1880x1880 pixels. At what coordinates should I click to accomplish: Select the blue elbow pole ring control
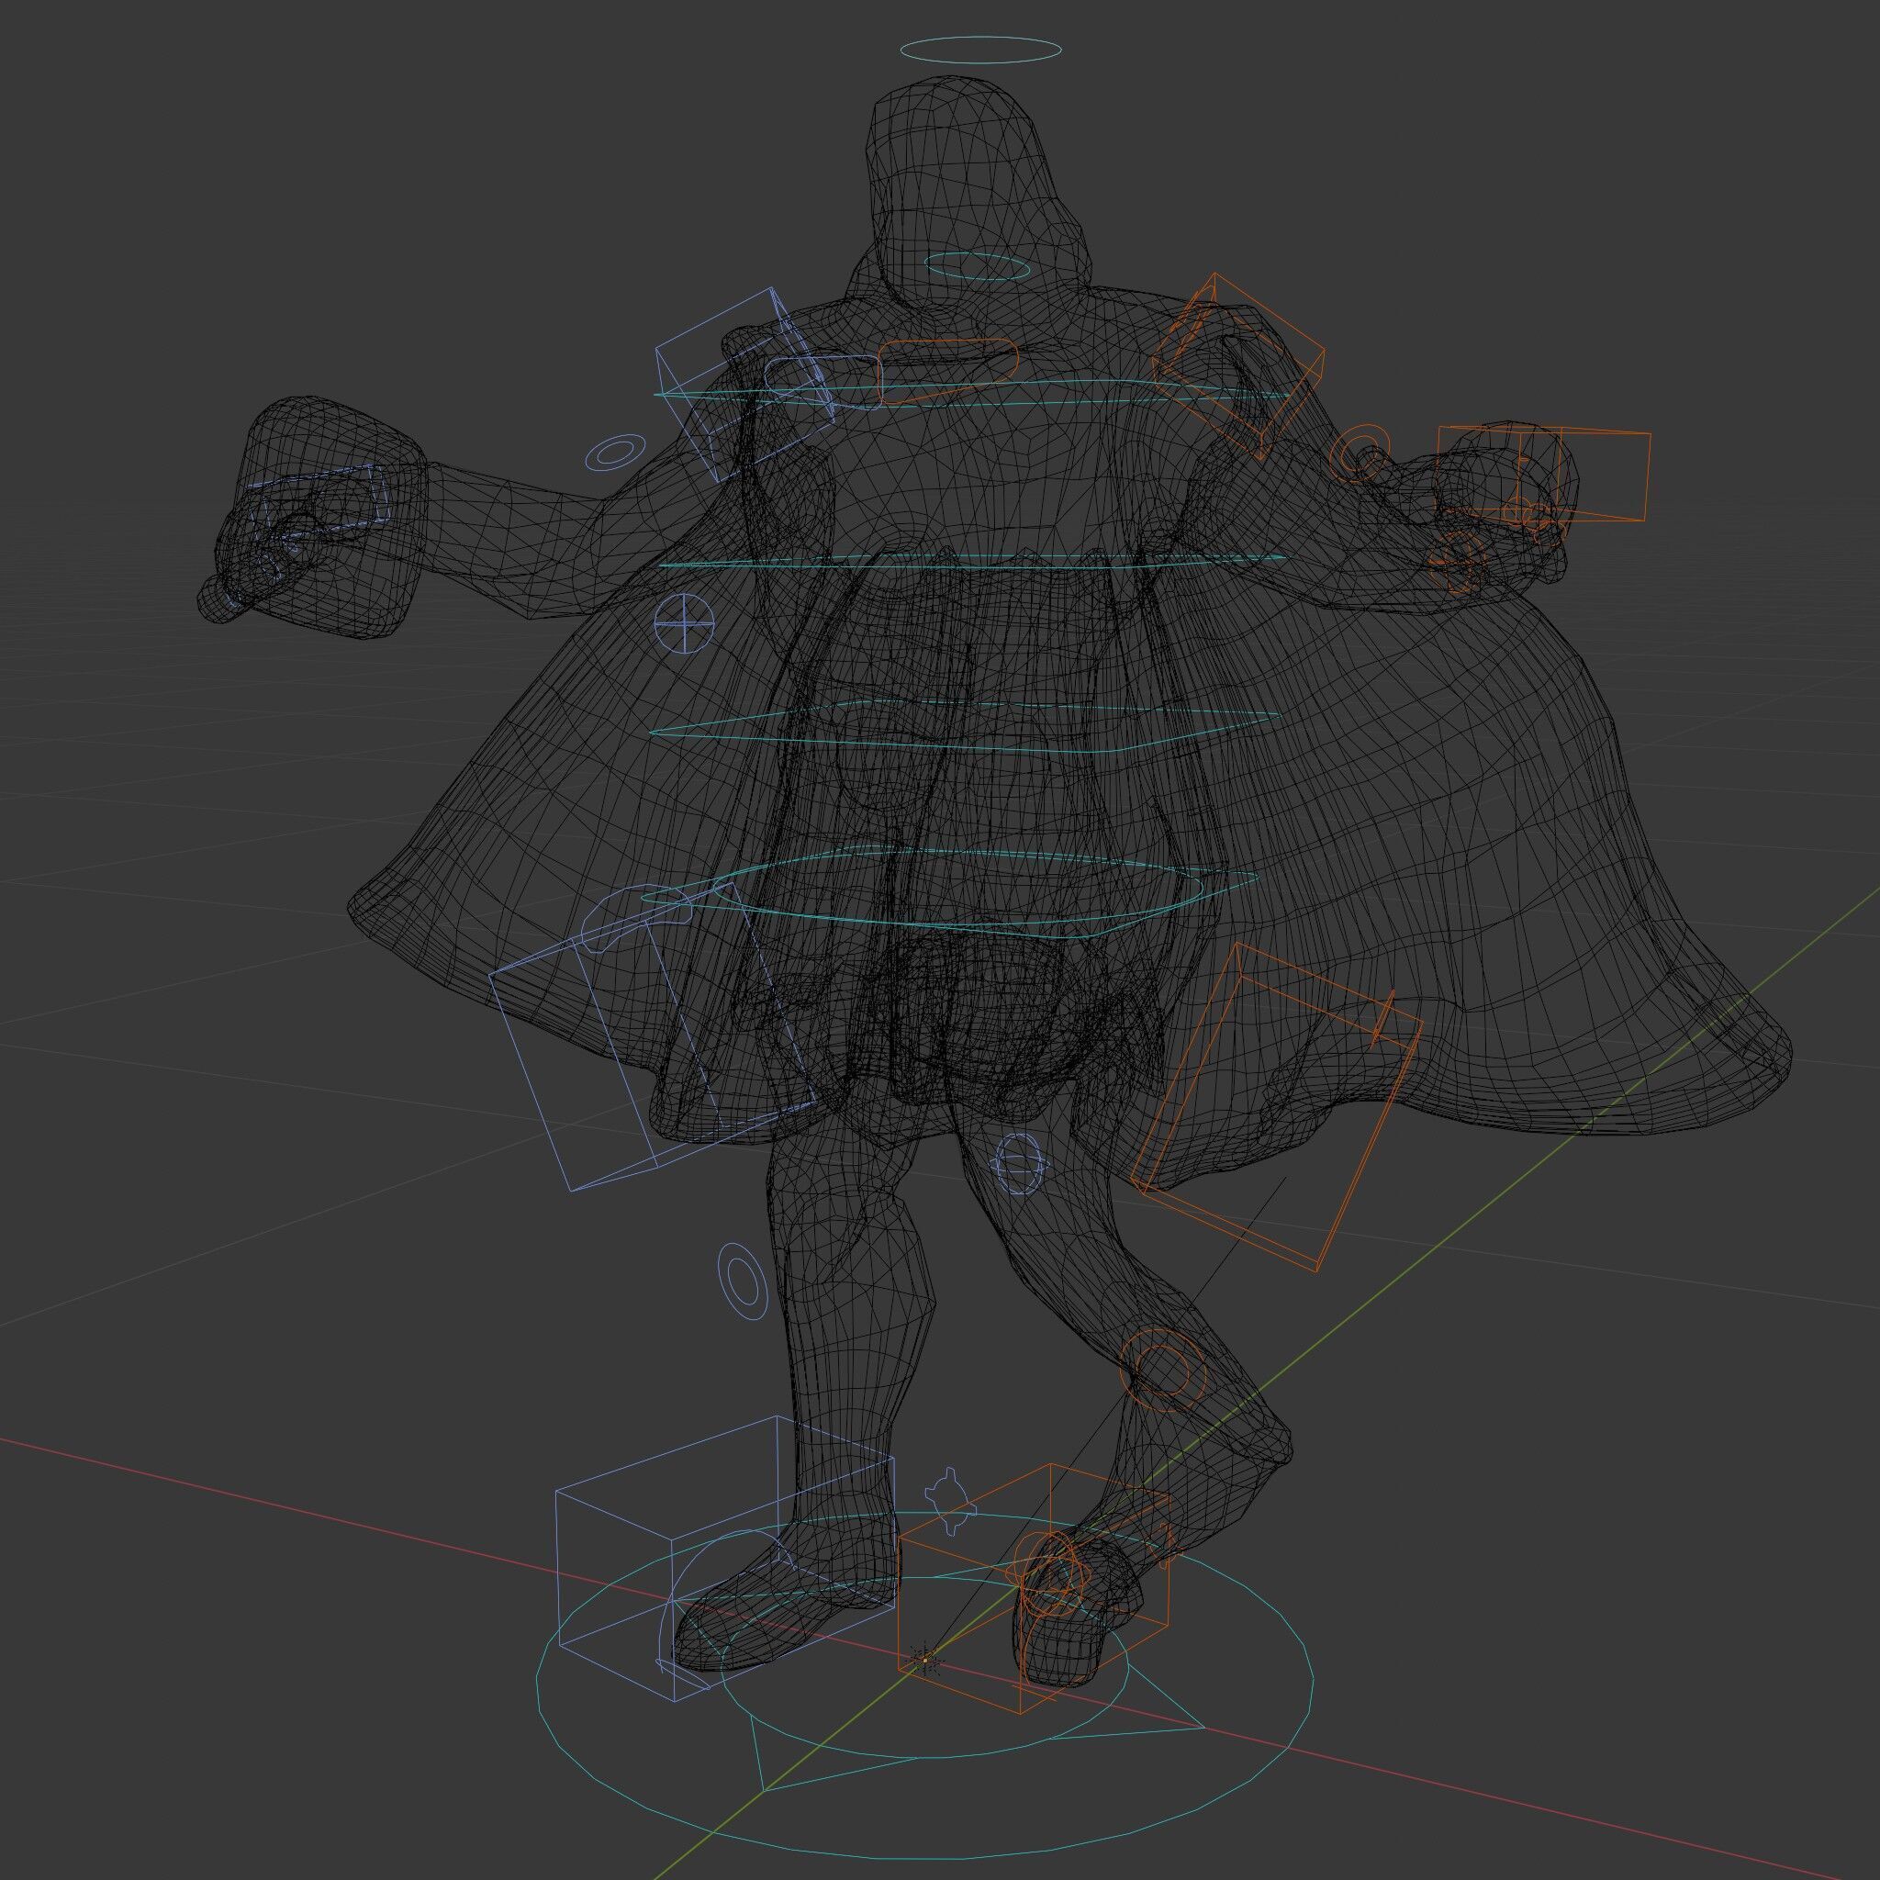pyautogui.click(x=615, y=453)
